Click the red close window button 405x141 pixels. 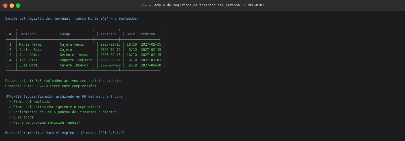pos(5,5)
